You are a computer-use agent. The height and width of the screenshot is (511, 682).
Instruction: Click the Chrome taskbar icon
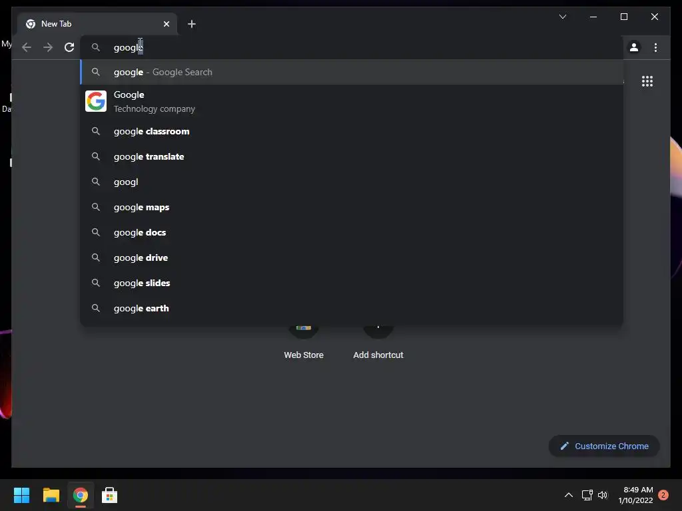point(81,495)
